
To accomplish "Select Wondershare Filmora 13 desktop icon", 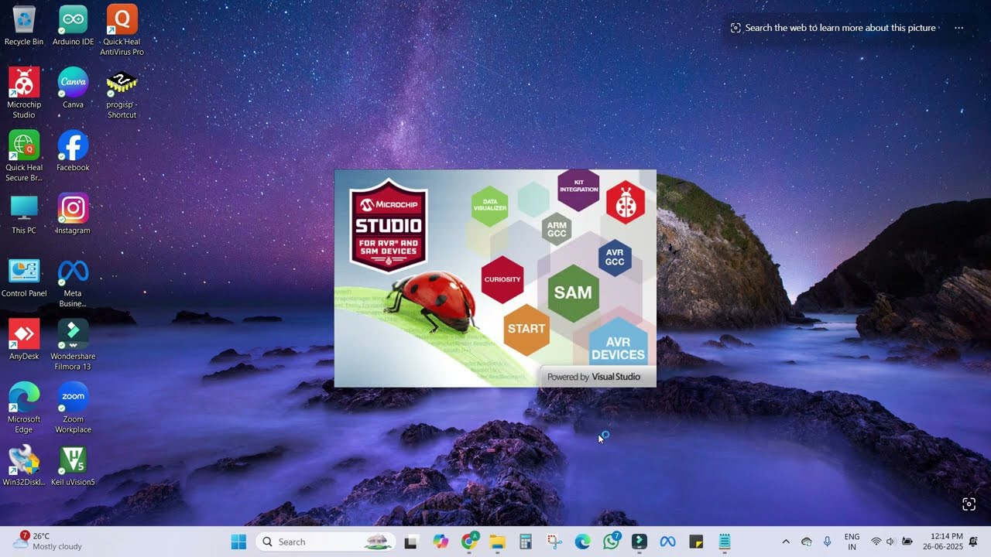I will coord(73,345).
